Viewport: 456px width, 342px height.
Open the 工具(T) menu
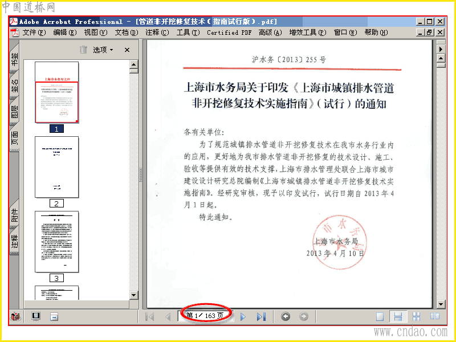188,32
